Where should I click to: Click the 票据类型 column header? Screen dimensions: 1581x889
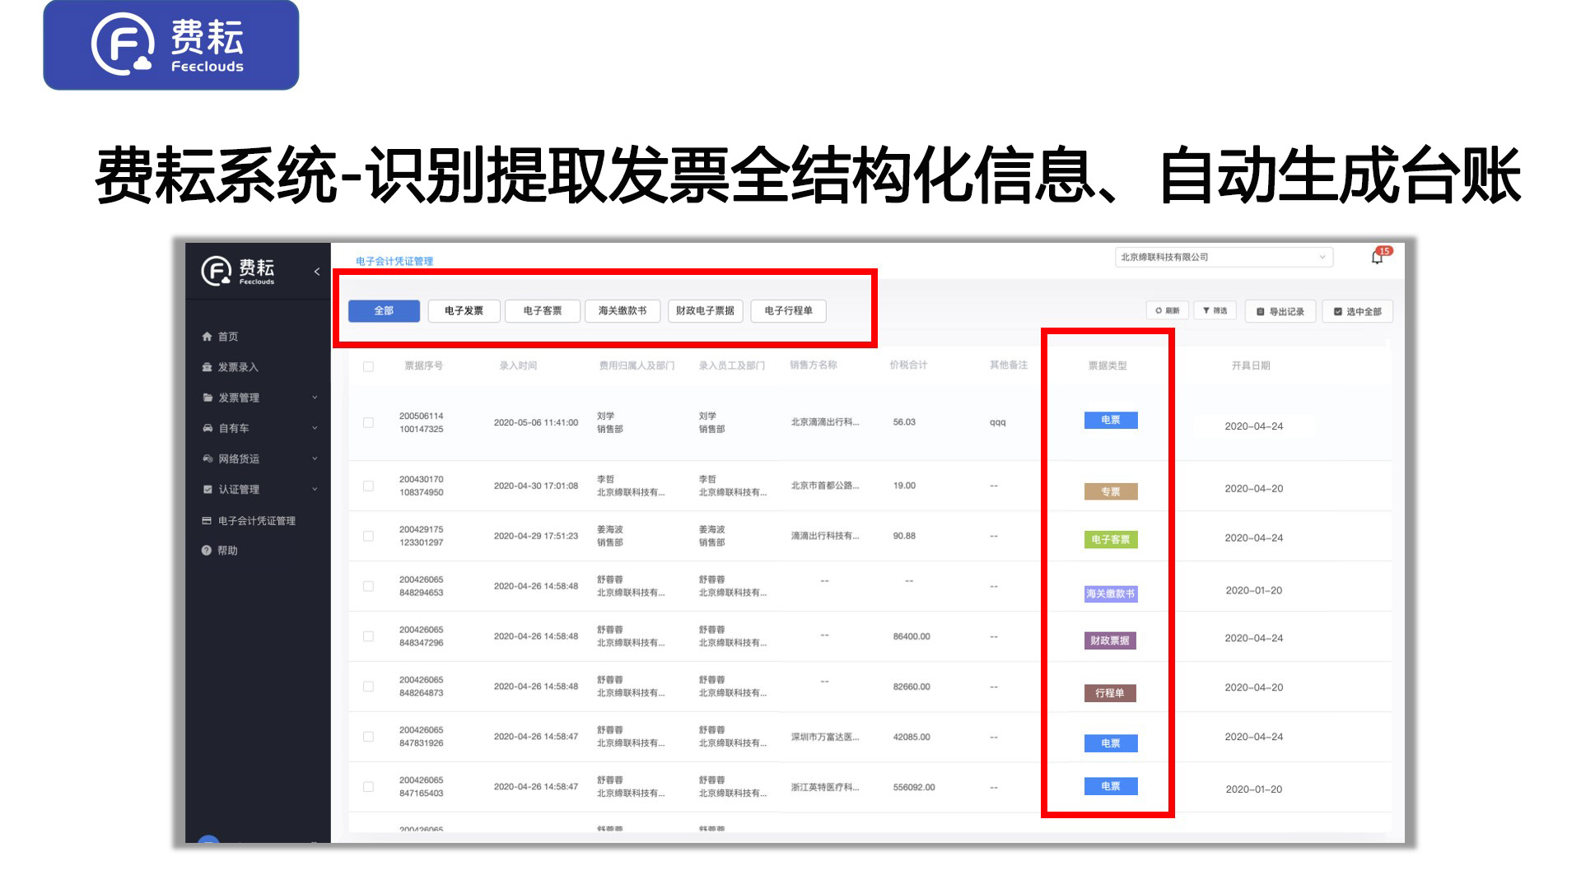[x=1108, y=365]
